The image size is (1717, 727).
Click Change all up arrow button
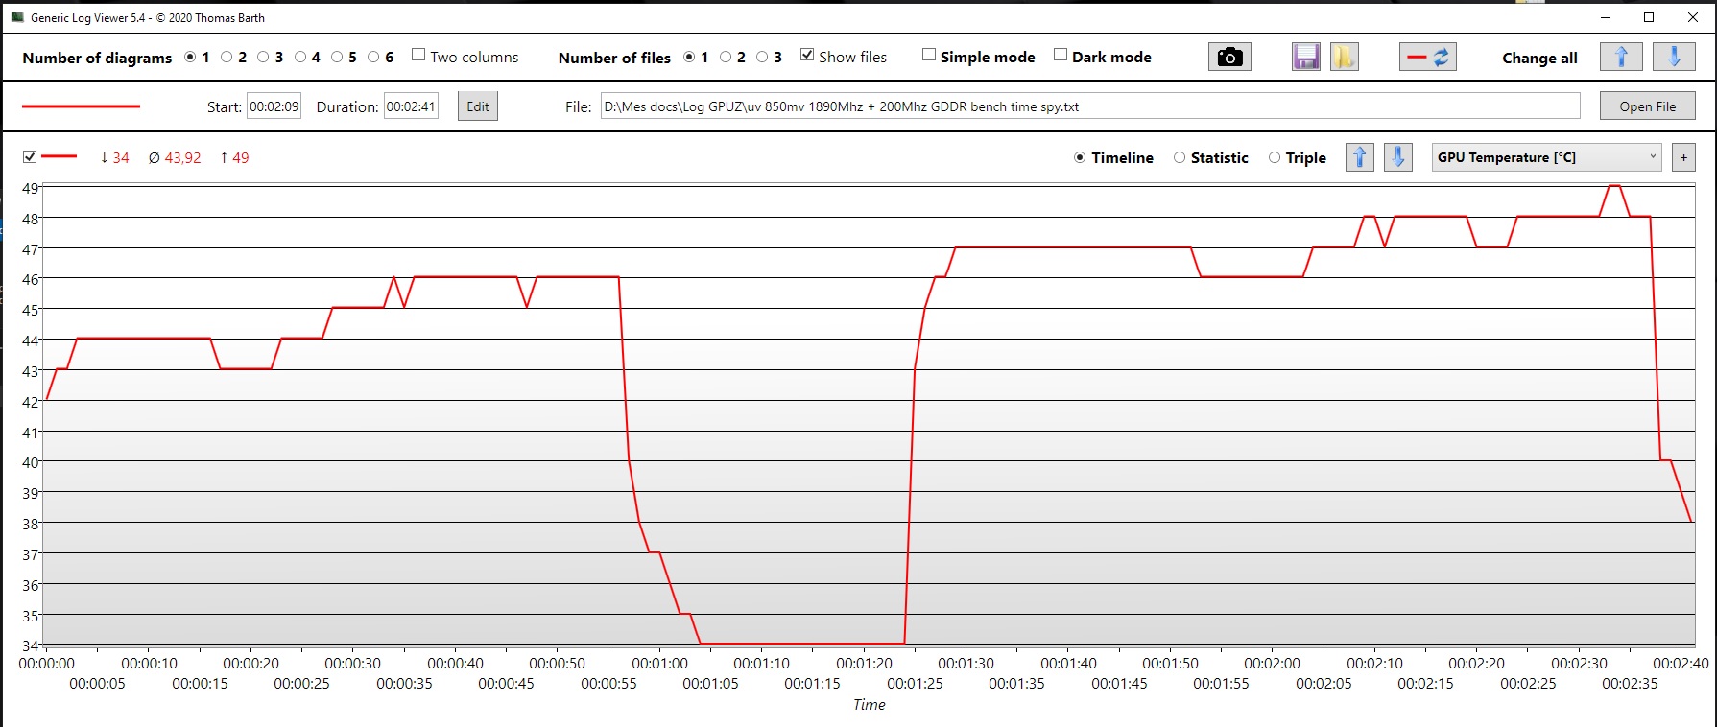[x=1621, y=58]
